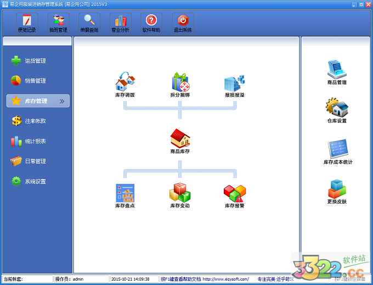This screenshot has width=373, height=285.
Task: Click the double chevron beside 库存管理
Action: tap(62, 101)
